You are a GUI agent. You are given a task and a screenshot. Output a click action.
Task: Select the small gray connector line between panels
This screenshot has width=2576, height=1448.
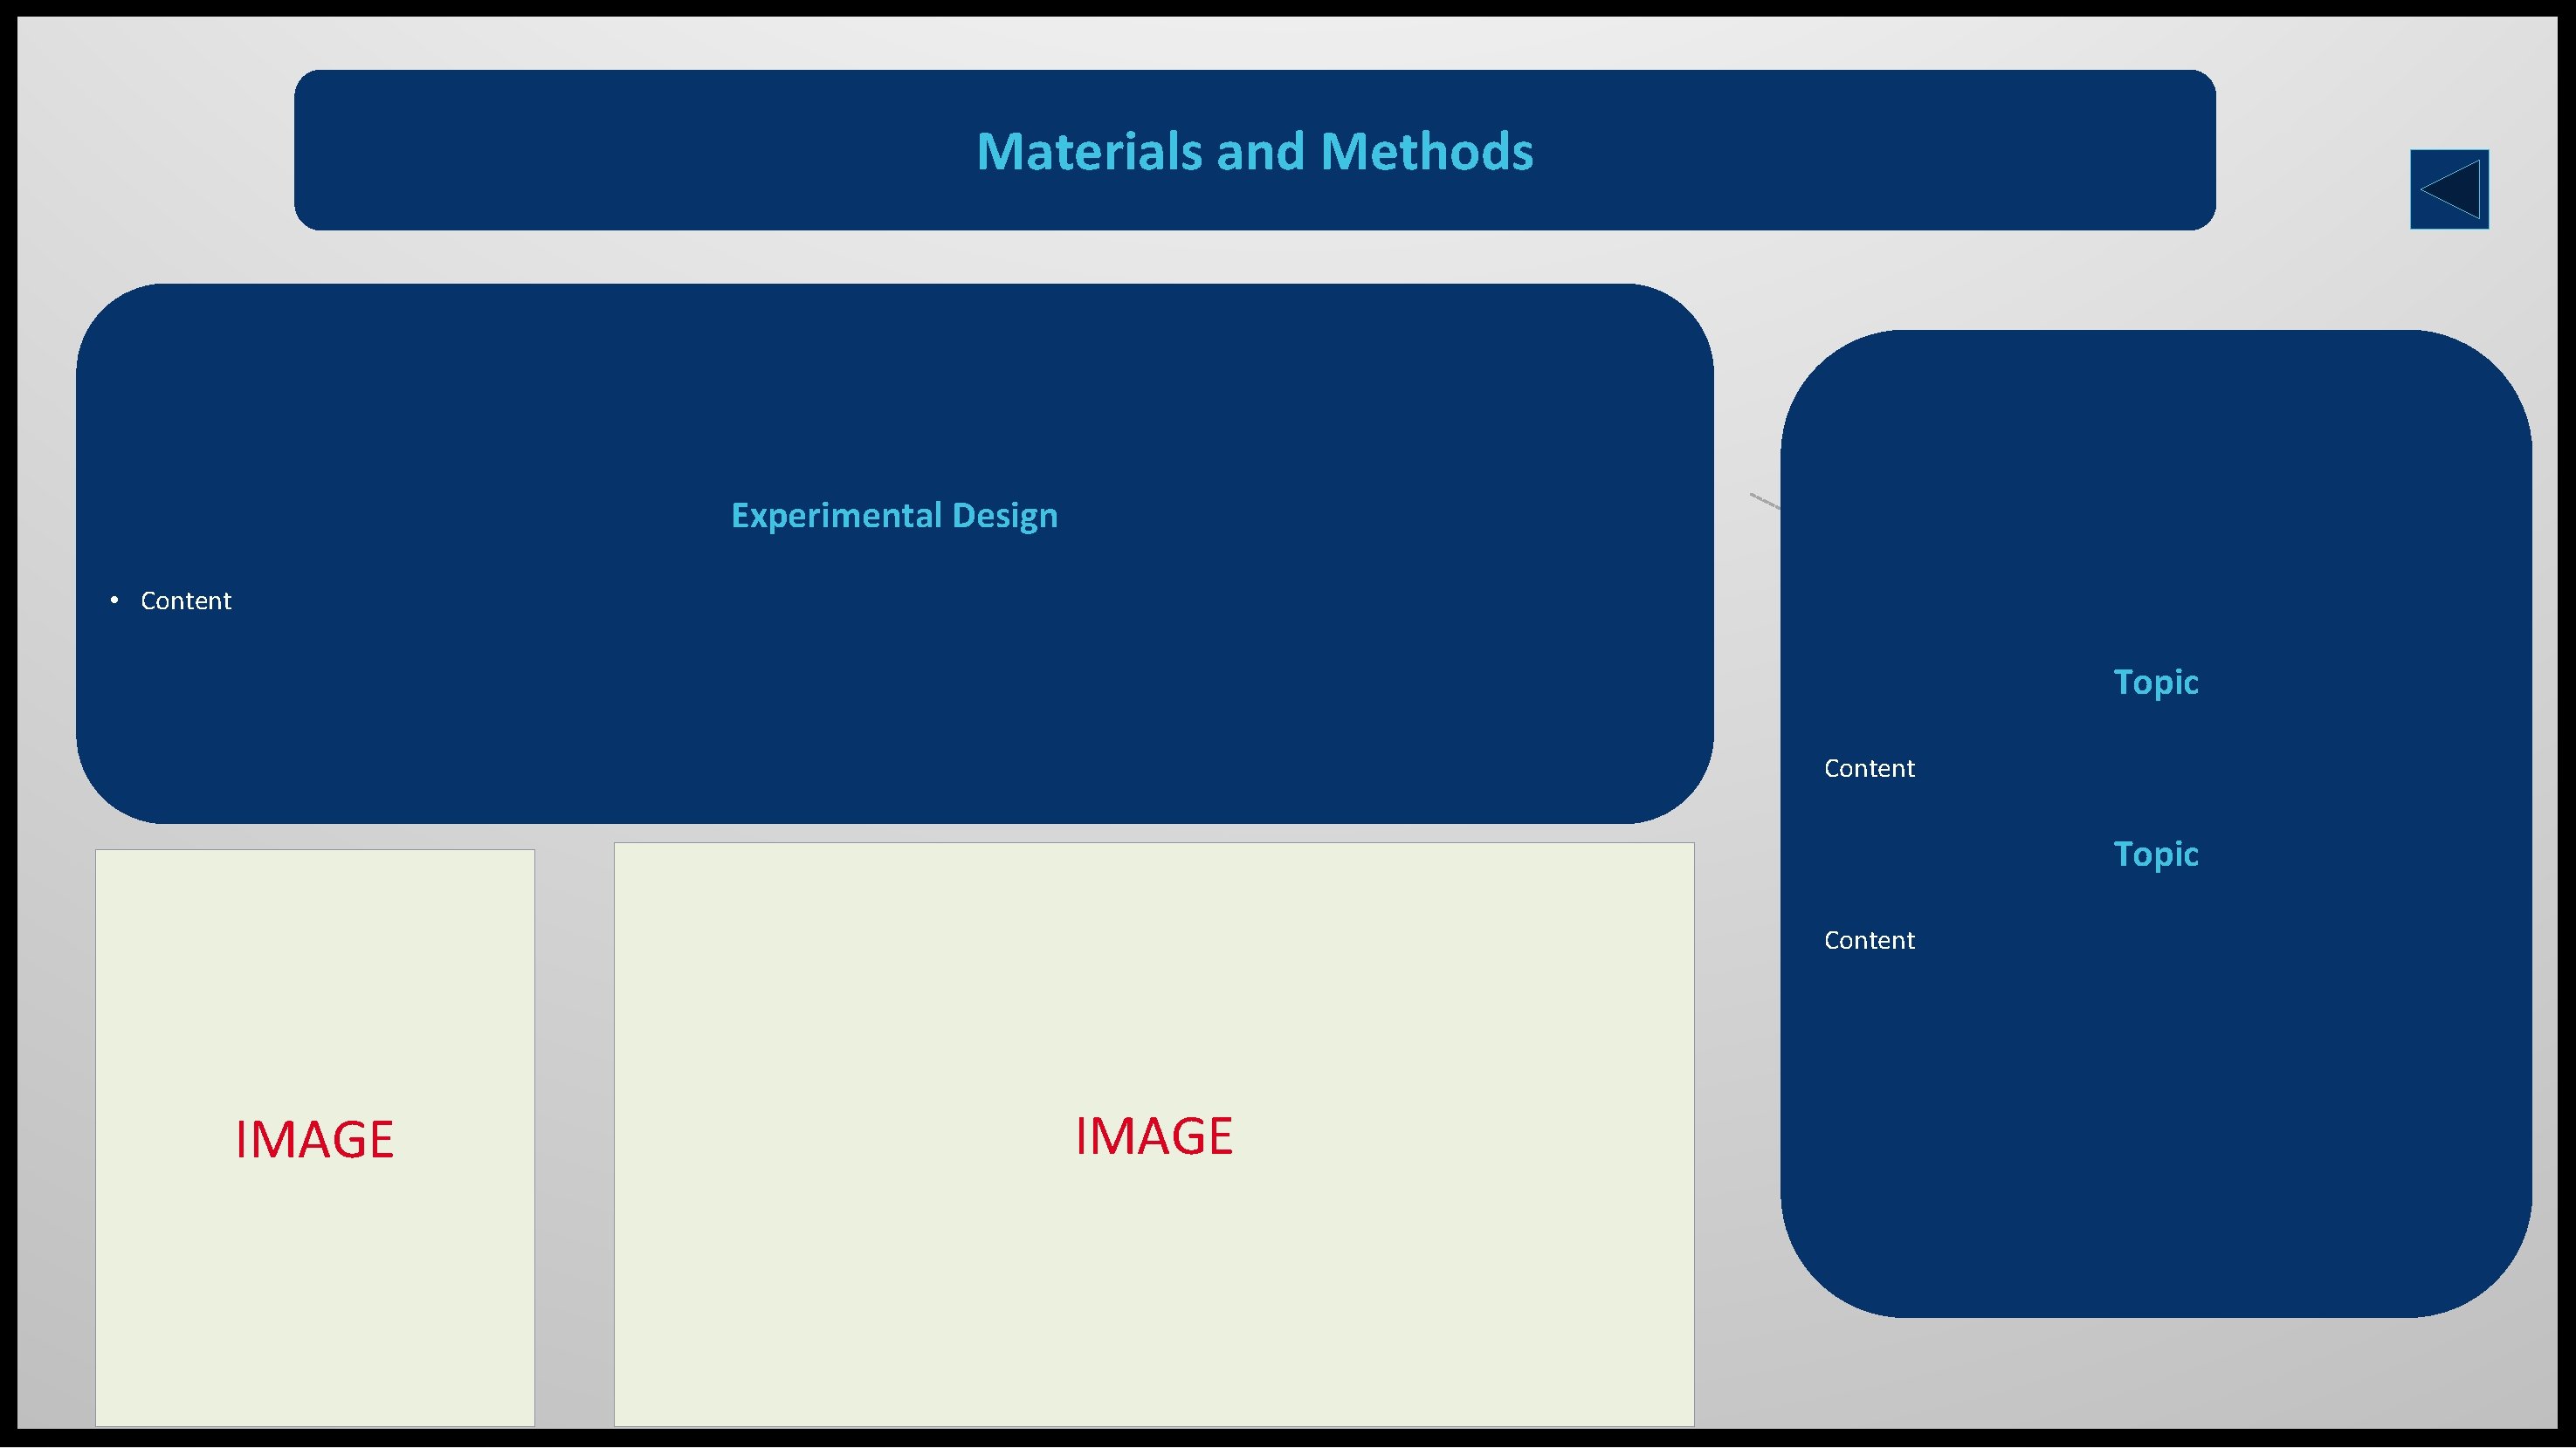click(1765, 502)
